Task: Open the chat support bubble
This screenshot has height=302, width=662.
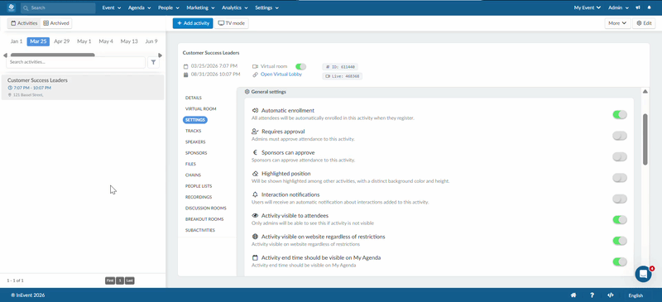Action: point(644,274)
